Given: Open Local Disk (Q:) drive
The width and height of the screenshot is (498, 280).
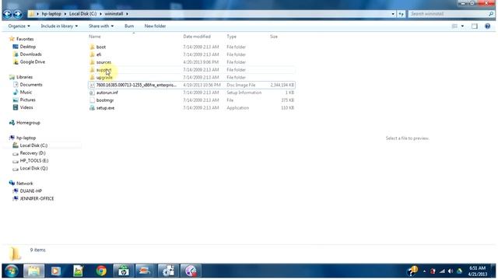Looking at the screenshot, I should (33, 169).
